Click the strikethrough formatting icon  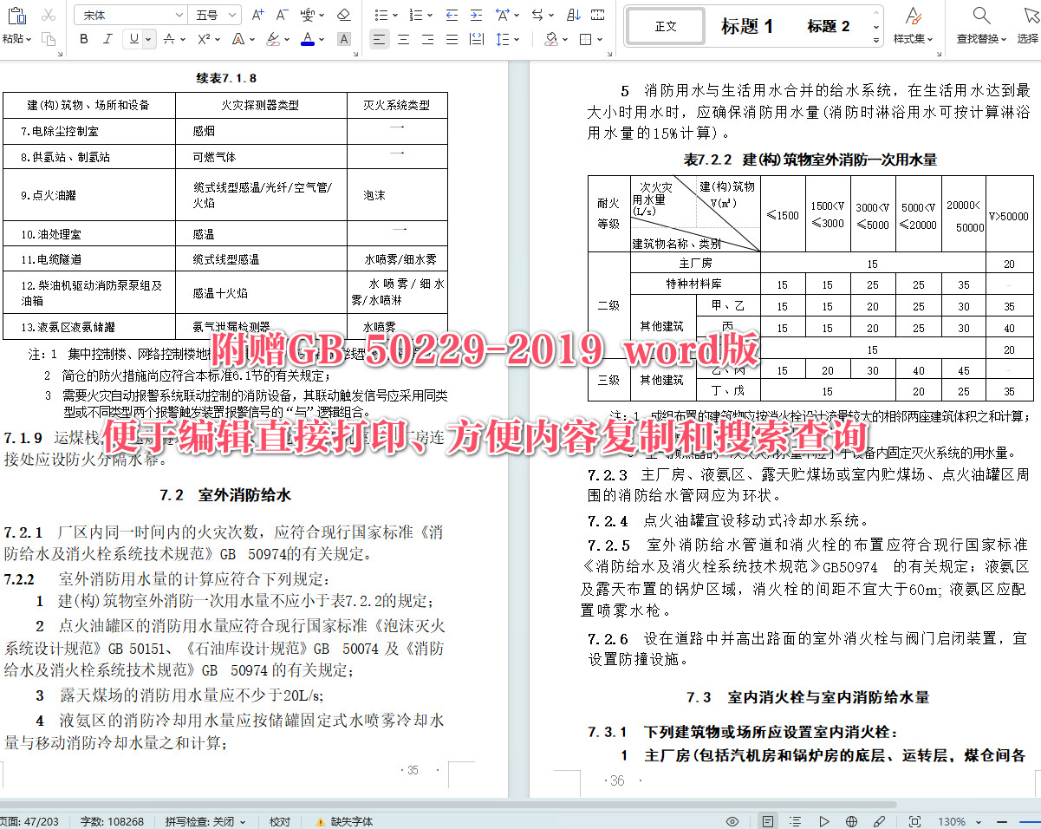tap(168, 39)
